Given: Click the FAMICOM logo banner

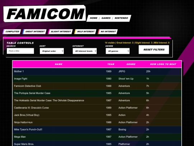Looking at the screenshot, I should pyautogui.click(x=45, y=14).
